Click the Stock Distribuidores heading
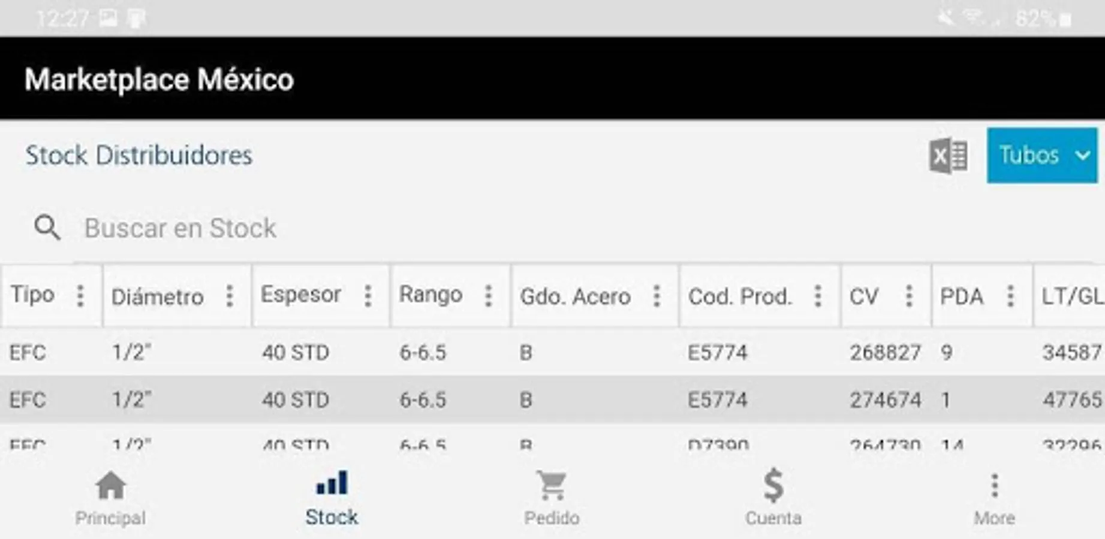 click(x=138, y=156)
